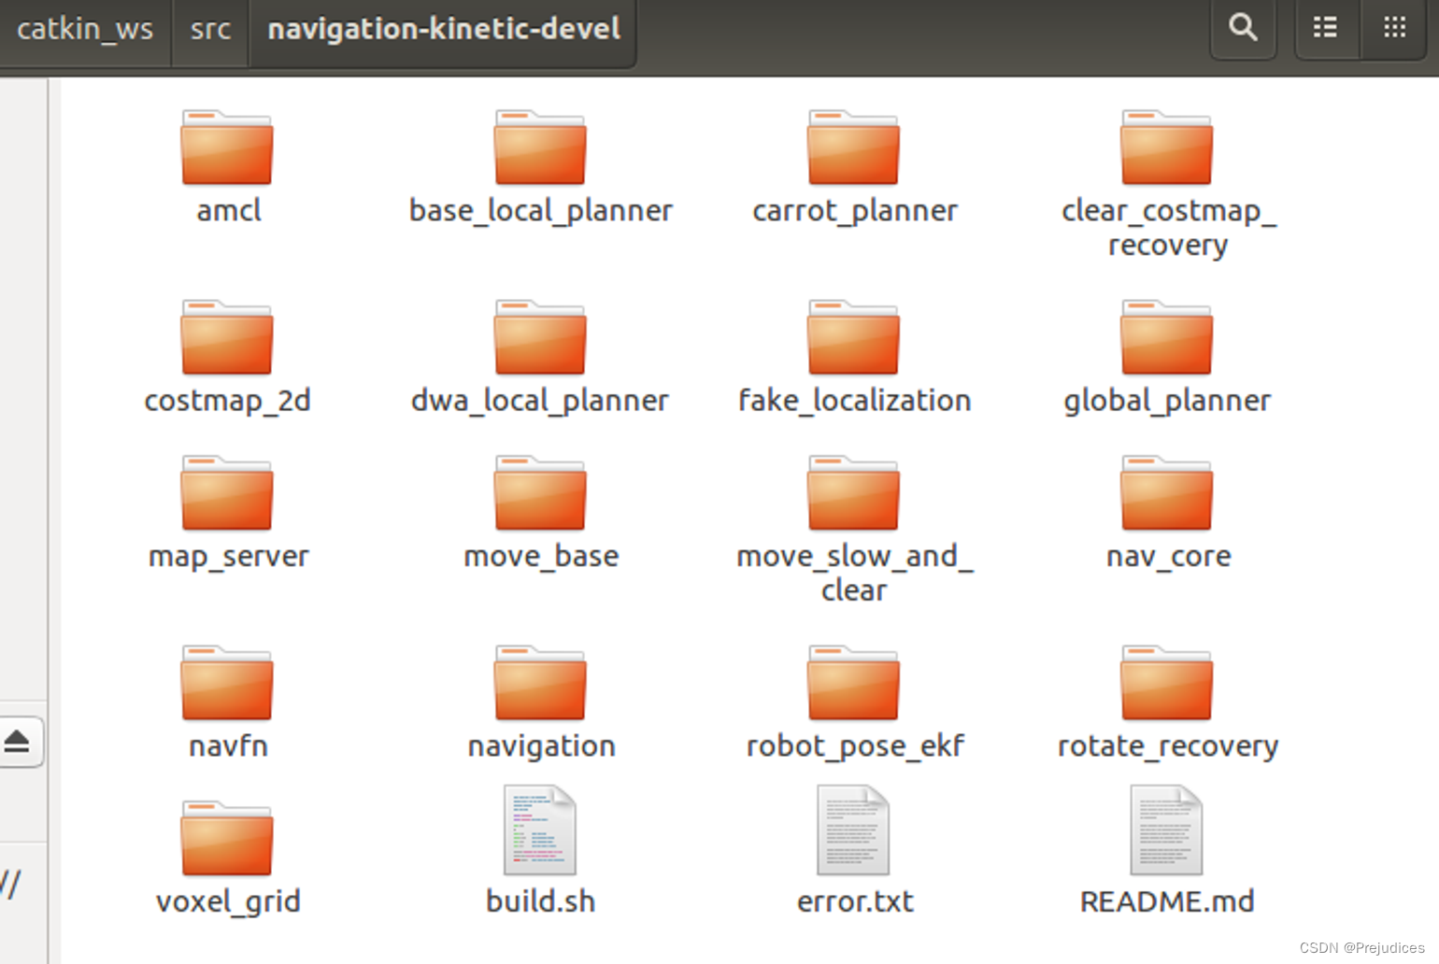Viewport: 1439px width, 964px height.
Task: Click the map_server name label
Action: coord(229,557)
